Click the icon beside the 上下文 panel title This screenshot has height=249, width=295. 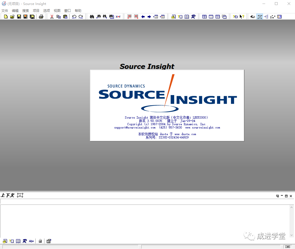20,195
